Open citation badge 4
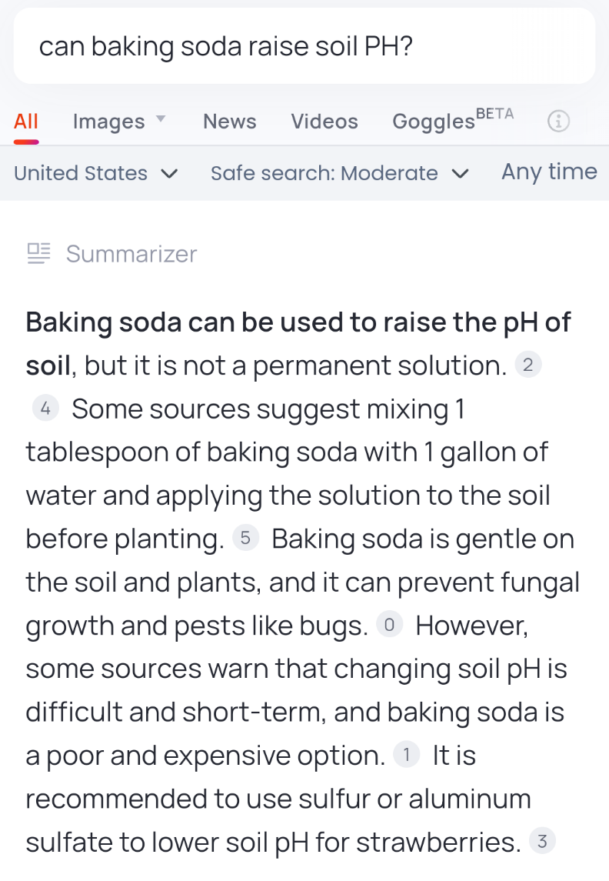This screenshot has height=881, width=609. [45, 408]
